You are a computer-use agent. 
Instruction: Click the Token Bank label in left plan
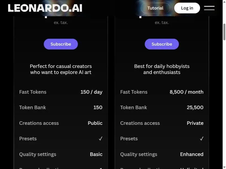pos(32,108)
